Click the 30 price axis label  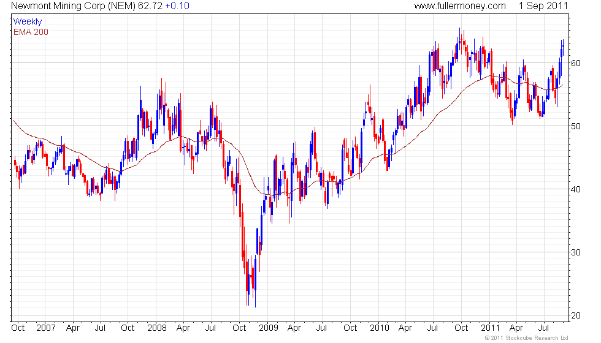[576, 252]
